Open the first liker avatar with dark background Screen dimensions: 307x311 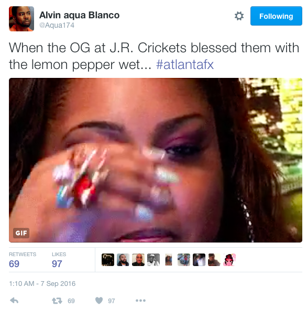108,260
